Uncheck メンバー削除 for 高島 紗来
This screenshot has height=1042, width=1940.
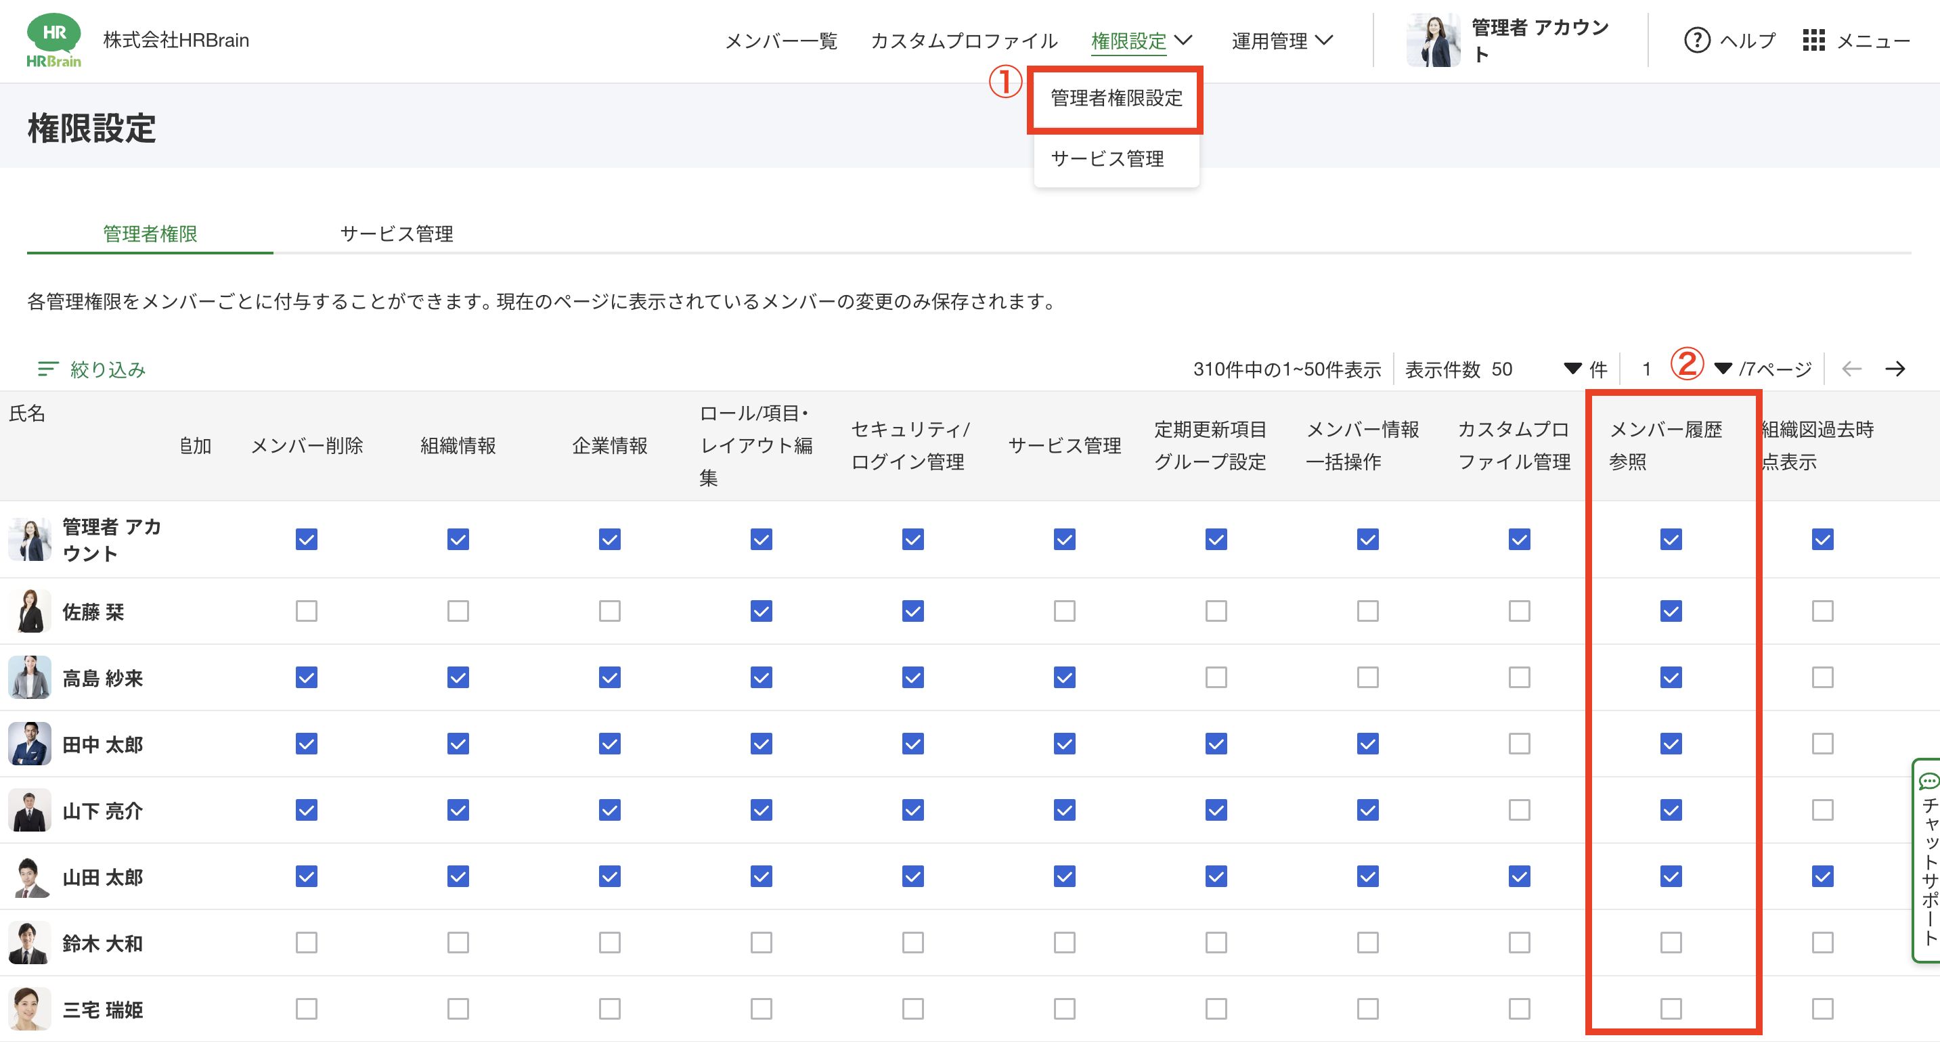click(x=307, y=677)
